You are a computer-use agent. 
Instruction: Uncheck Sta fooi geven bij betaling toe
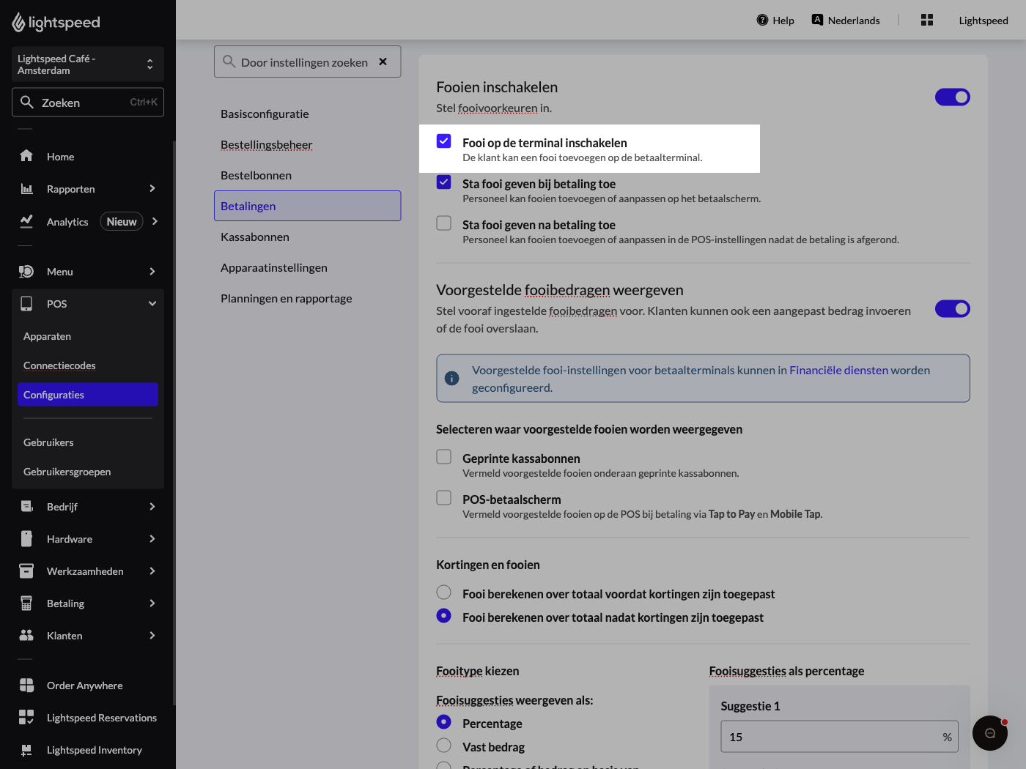[444, 182]
